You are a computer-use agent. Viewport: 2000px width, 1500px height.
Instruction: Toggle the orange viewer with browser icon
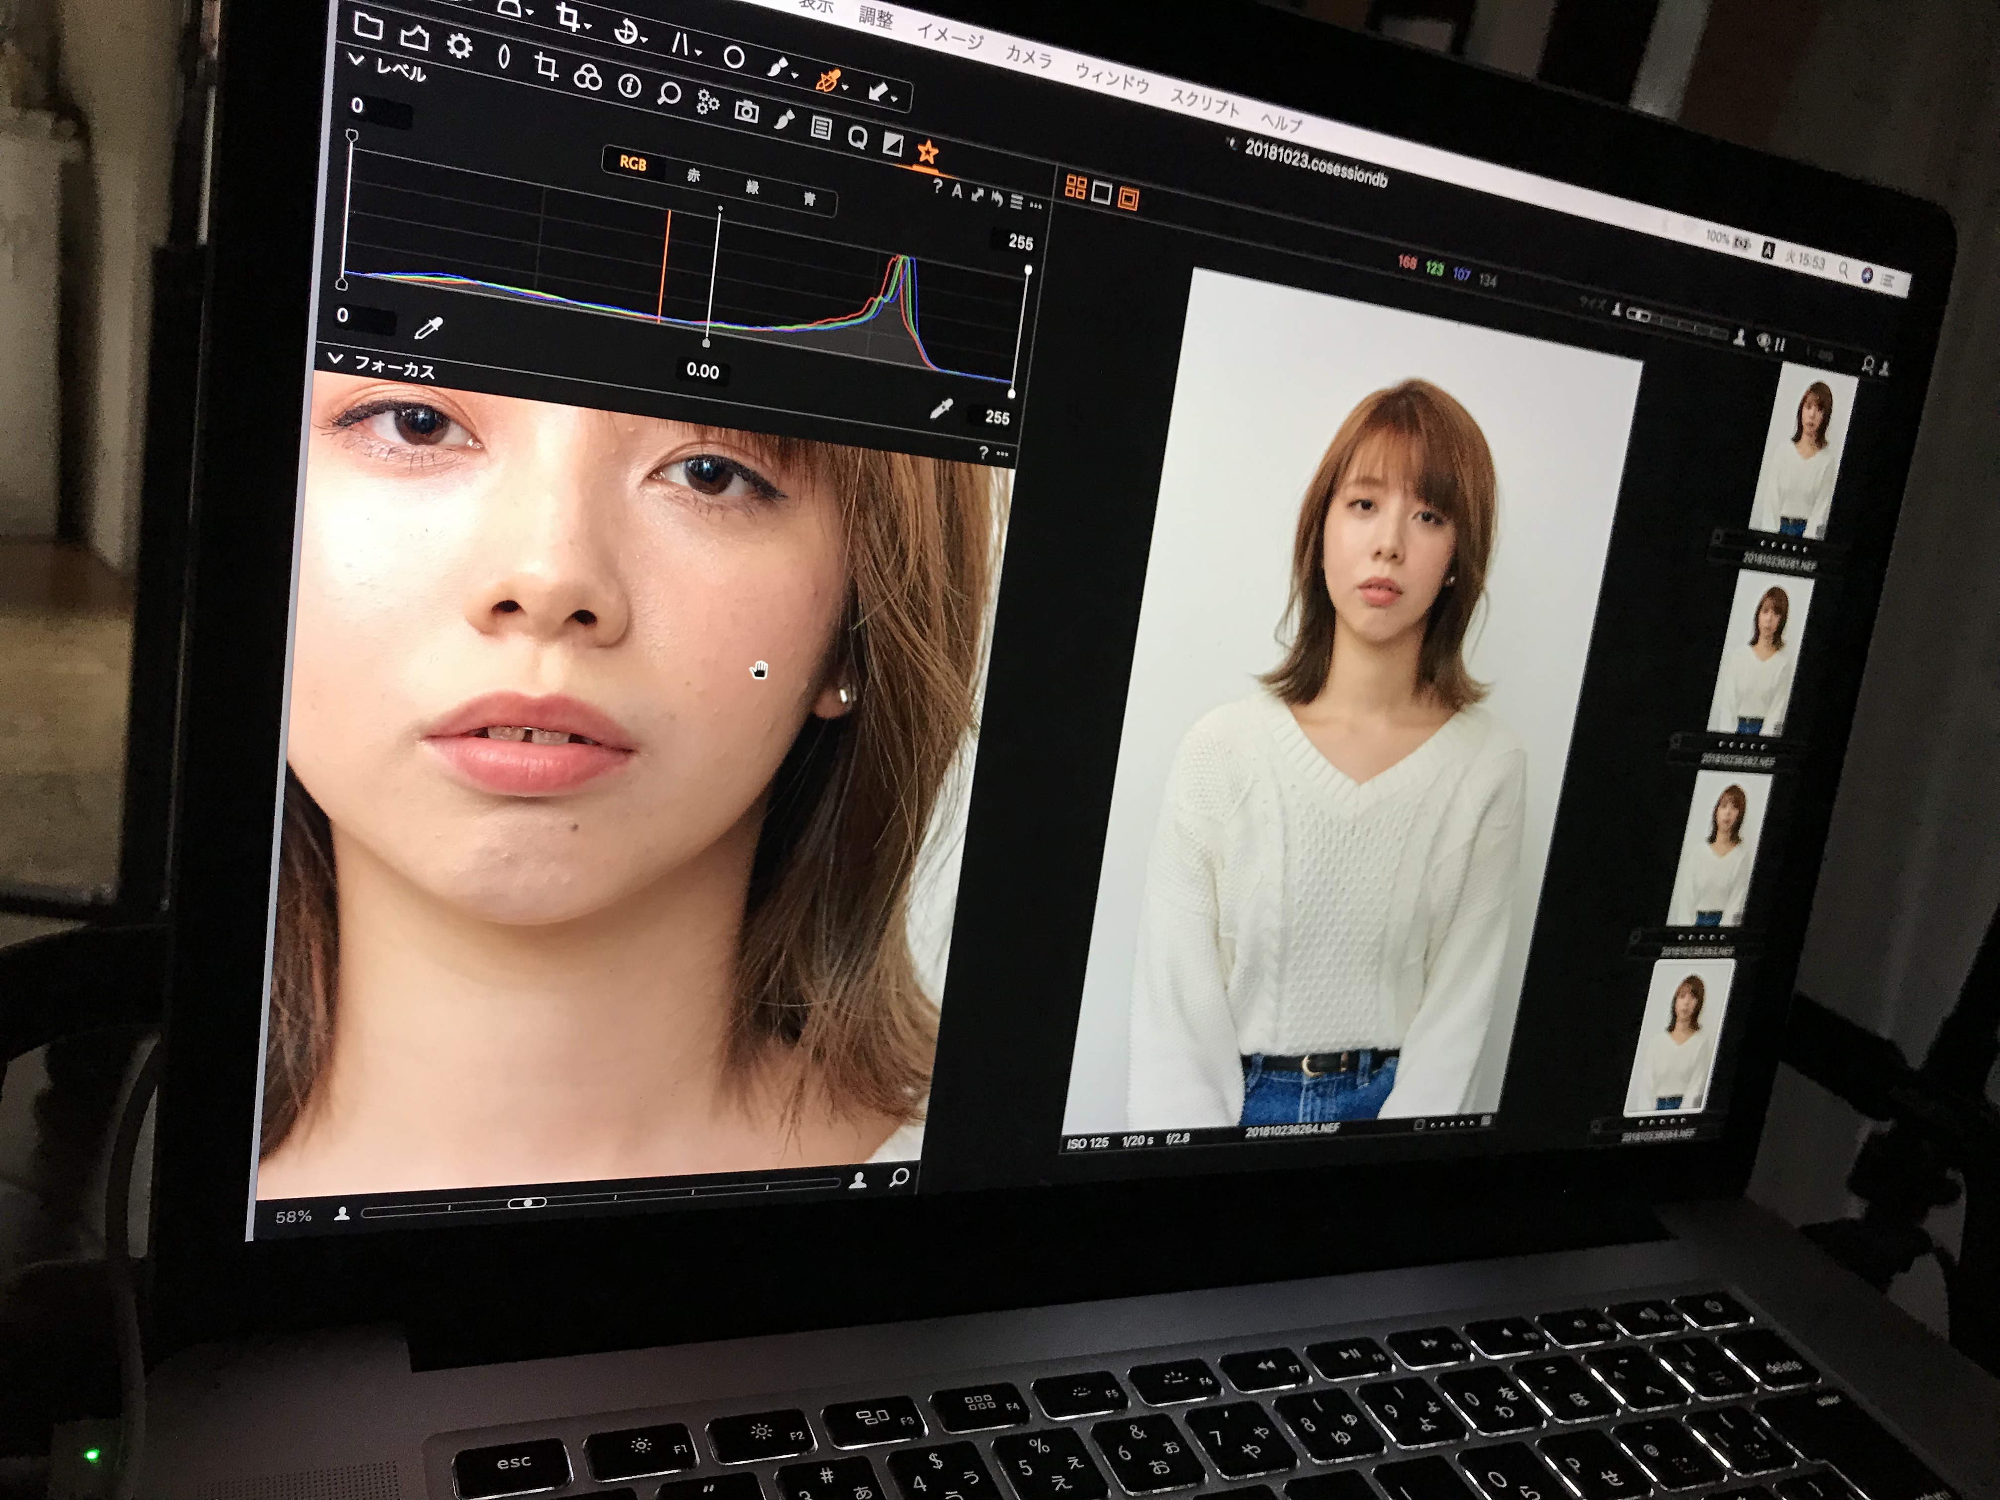pos(1128,198)
